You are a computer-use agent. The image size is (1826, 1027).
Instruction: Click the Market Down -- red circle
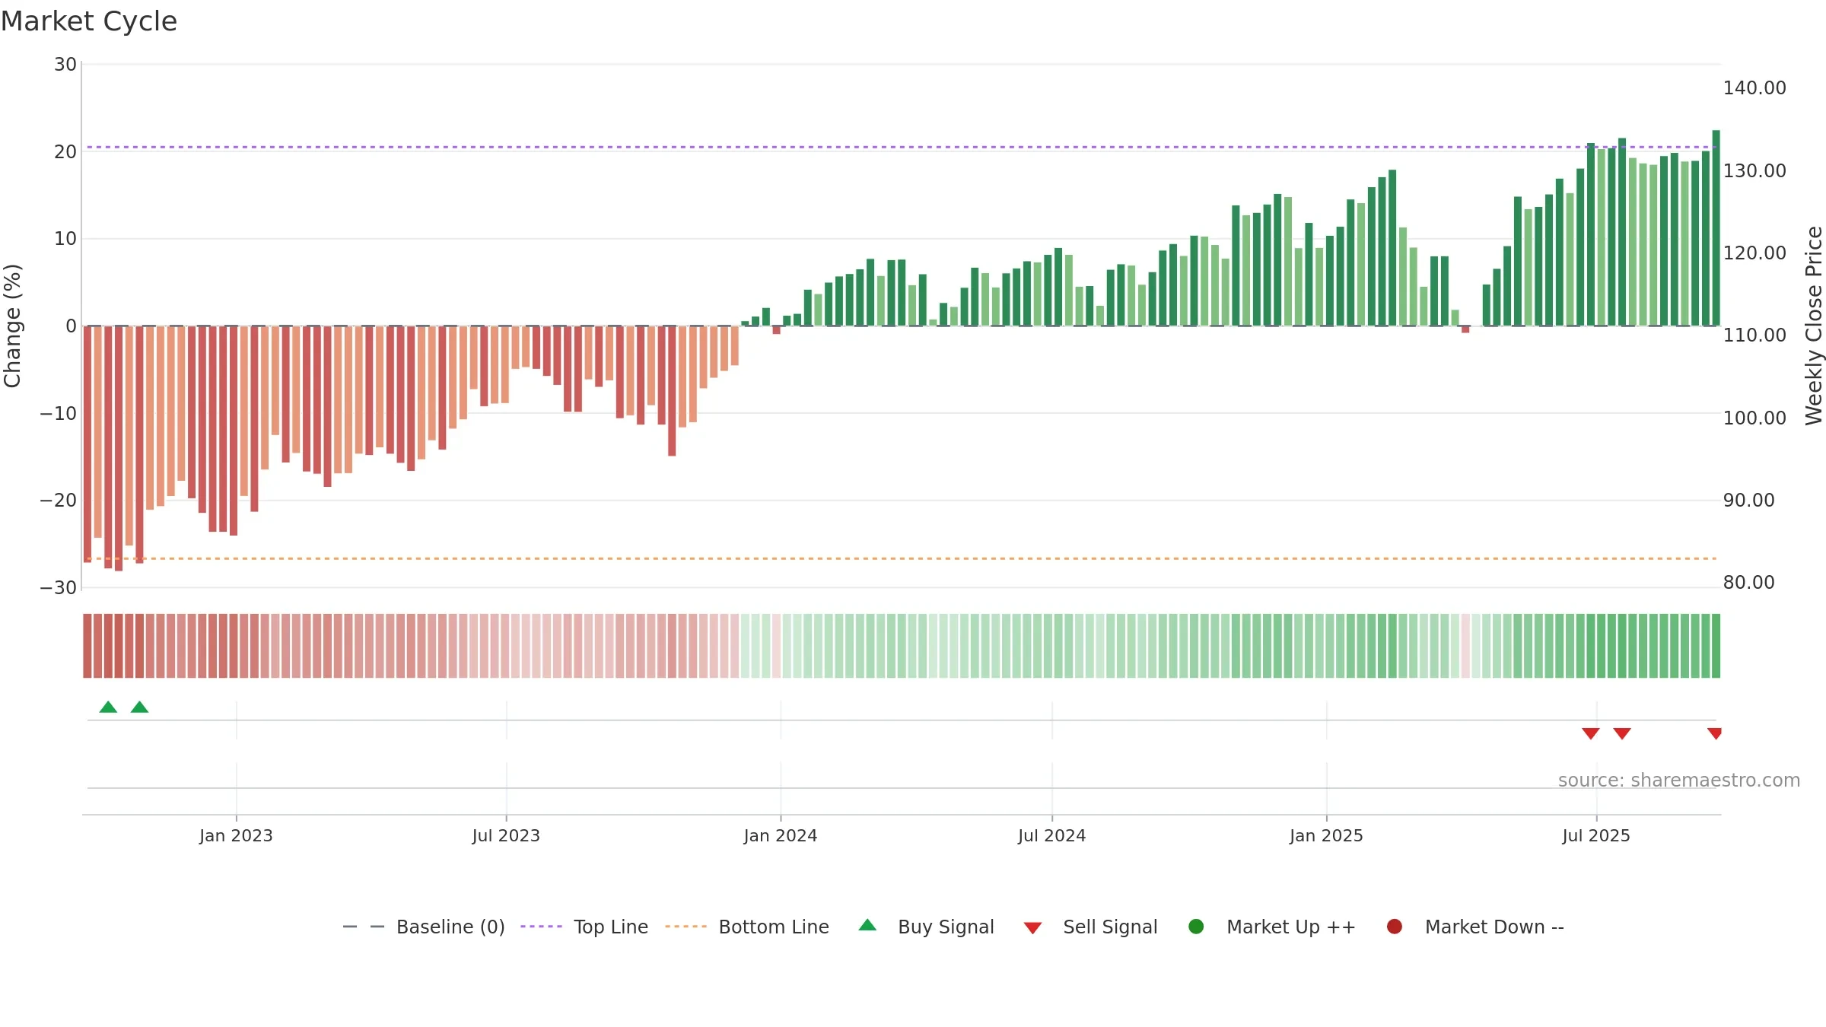point(1395,927)
